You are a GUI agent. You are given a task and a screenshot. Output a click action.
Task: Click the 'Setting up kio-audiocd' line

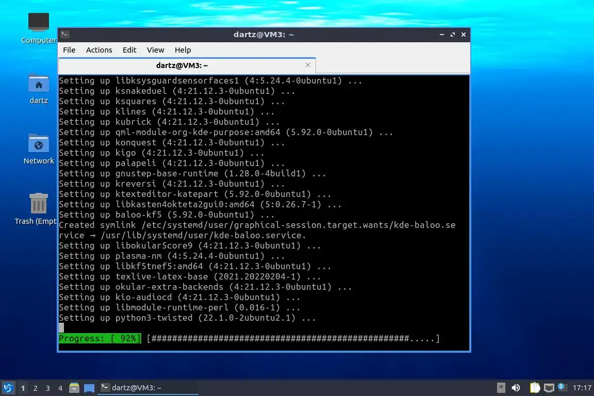[179, 297]
